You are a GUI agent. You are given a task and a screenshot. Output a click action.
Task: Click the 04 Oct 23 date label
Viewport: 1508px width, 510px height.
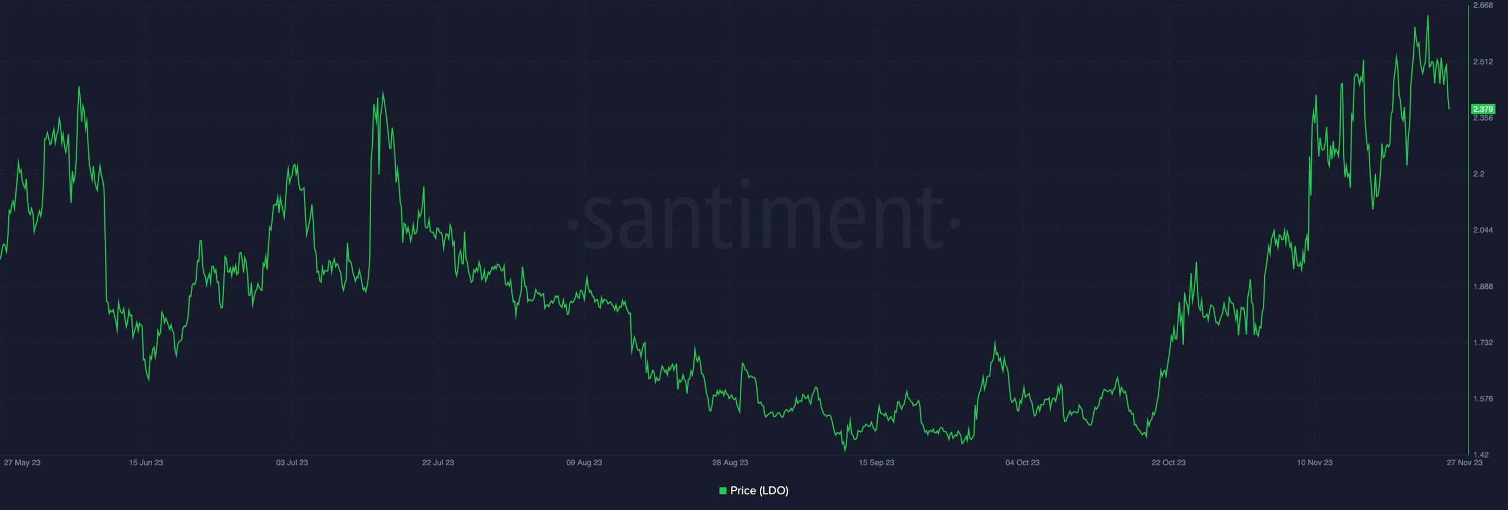click(x=1023, y=462)
